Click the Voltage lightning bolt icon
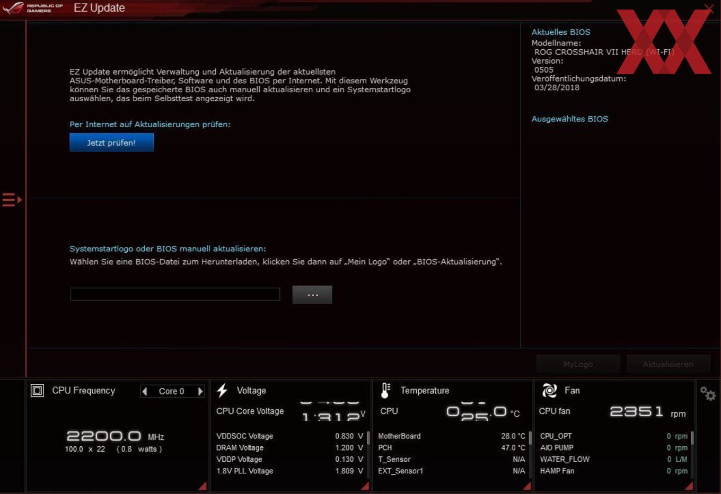The height and width of the screenshot is (494, 721). pos(222,391)
